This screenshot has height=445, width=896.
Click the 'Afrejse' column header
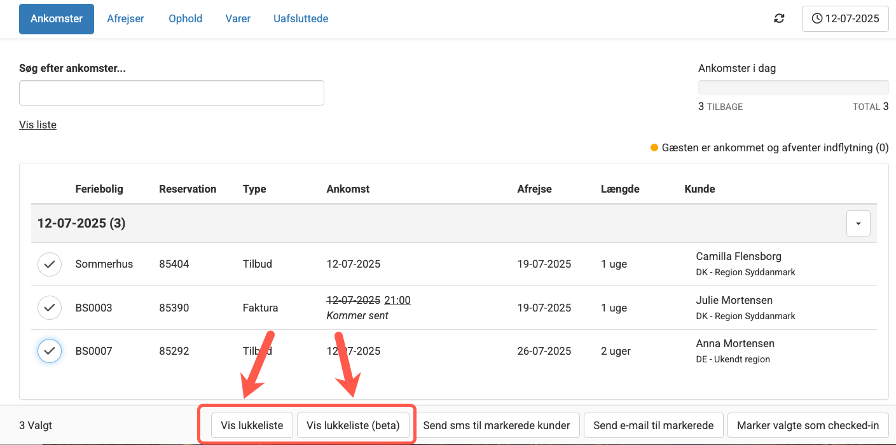[535, 189]
